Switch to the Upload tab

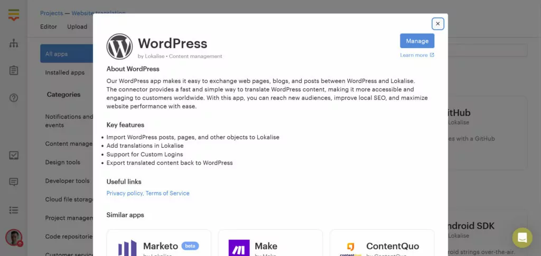tap(77, 26)
